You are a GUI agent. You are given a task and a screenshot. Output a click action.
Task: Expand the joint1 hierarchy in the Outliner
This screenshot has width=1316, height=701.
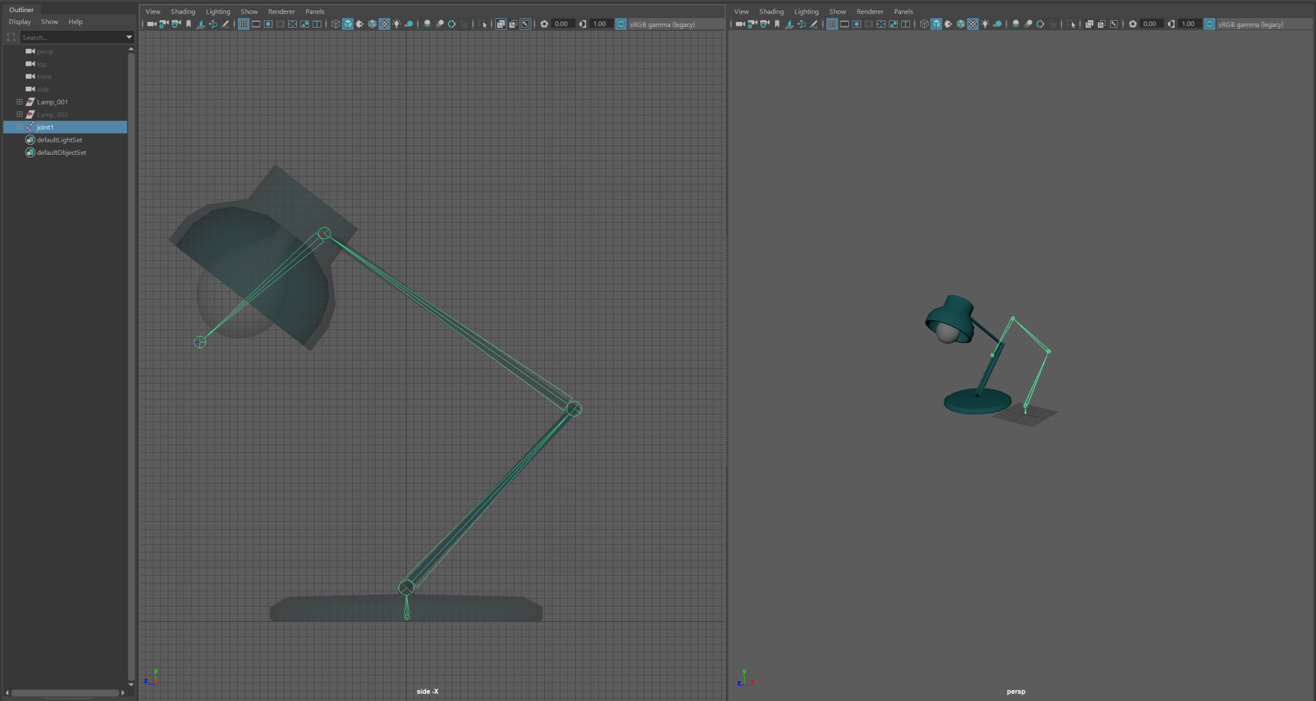coord(19,127)
